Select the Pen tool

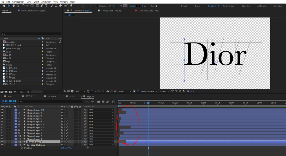click(42, 6)
